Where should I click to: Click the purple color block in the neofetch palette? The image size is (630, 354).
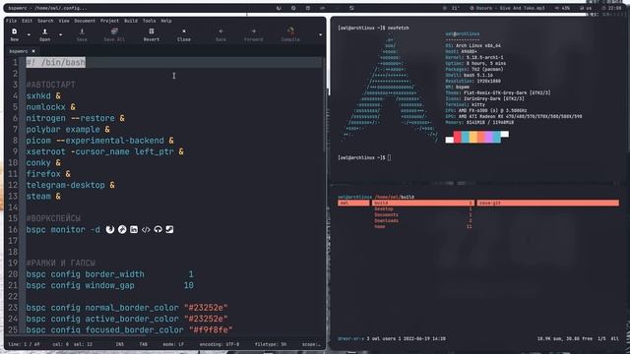click(488, 137)
